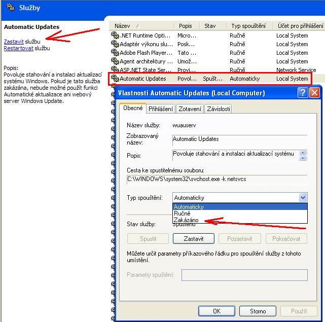Screen dimensions: 325x322
Task: Click the gear icon of Agent architektury service
Action: click(115, 61)
